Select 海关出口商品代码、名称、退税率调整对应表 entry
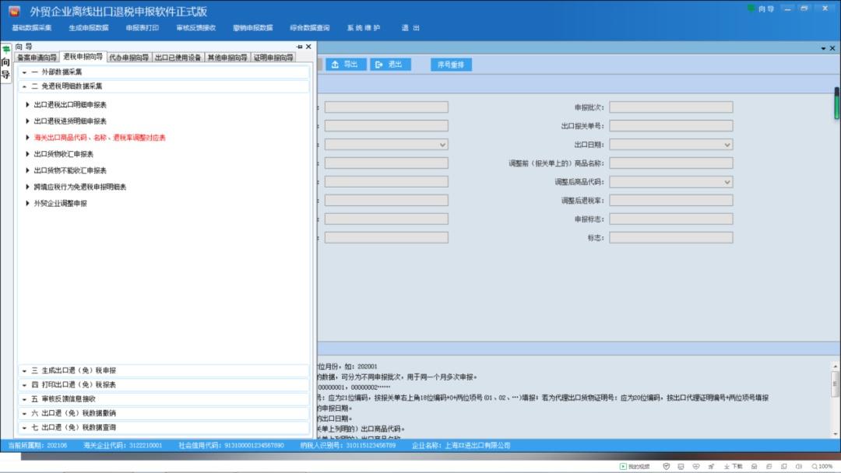 100,138
